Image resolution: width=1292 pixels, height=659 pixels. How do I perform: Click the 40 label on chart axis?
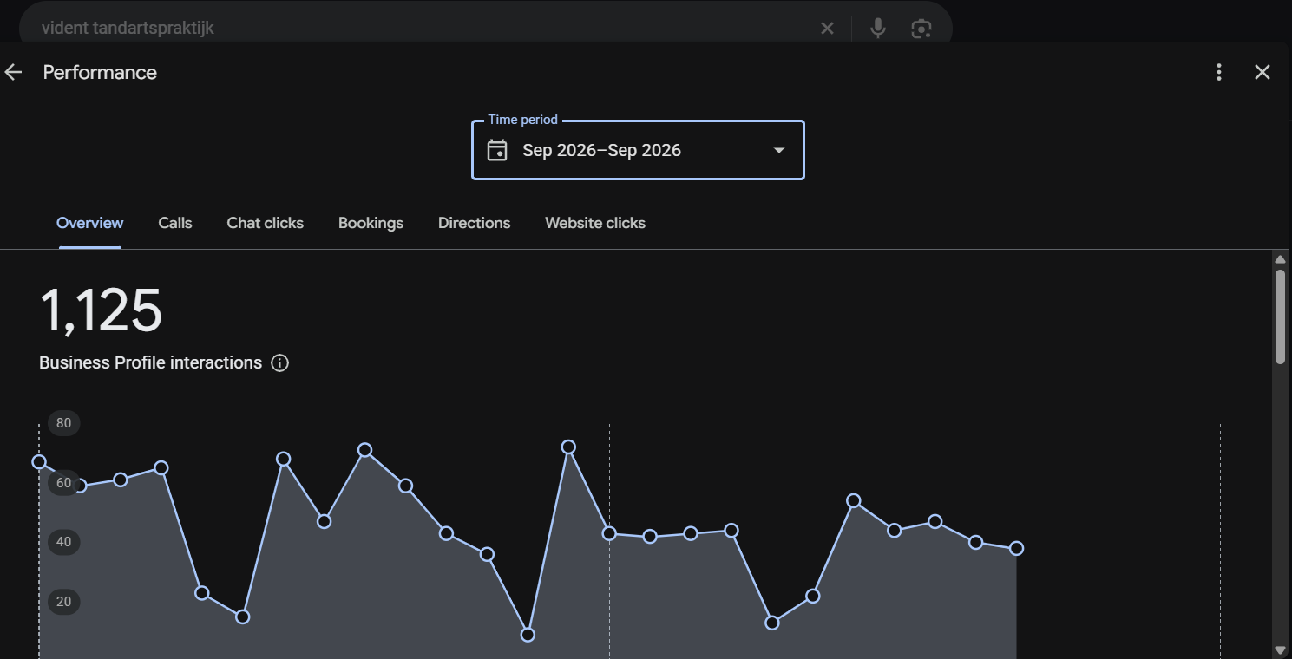[x=63, y=542]
